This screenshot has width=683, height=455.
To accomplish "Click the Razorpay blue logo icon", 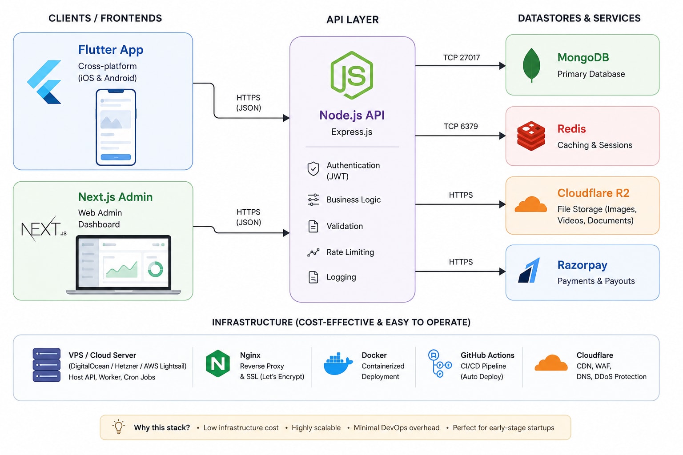I will tap(529, 270).
